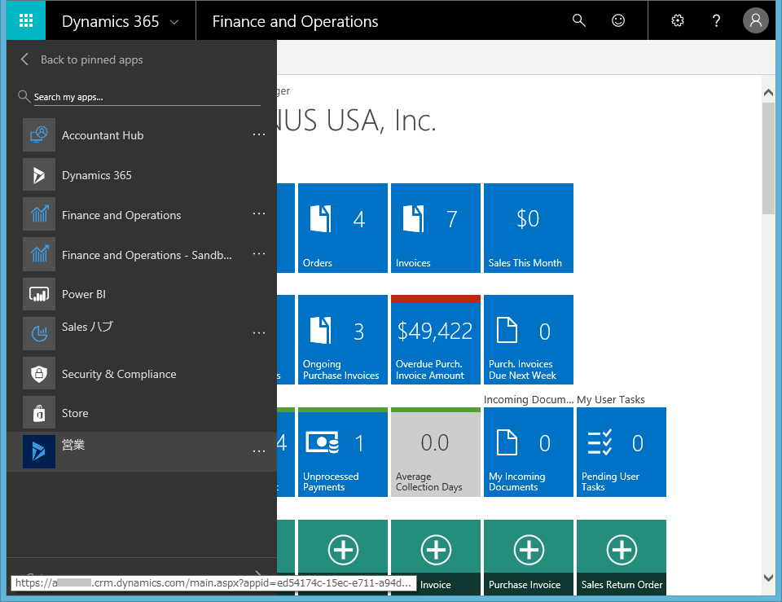This screenshot has height=602, width=782.
Task: Open more options for 営業
Action: click(x=259, y=451)
